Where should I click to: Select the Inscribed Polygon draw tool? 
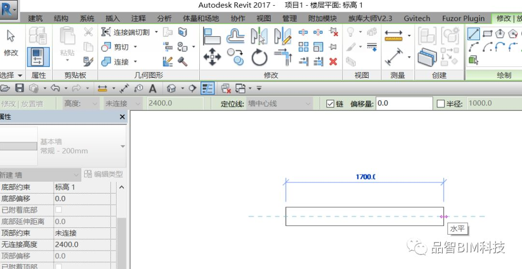[500, 34]
